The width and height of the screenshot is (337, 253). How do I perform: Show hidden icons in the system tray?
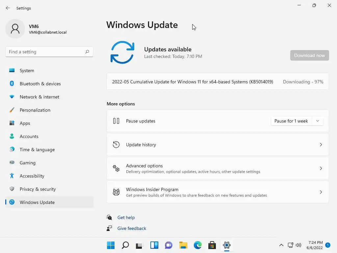(x=281, y=245)
